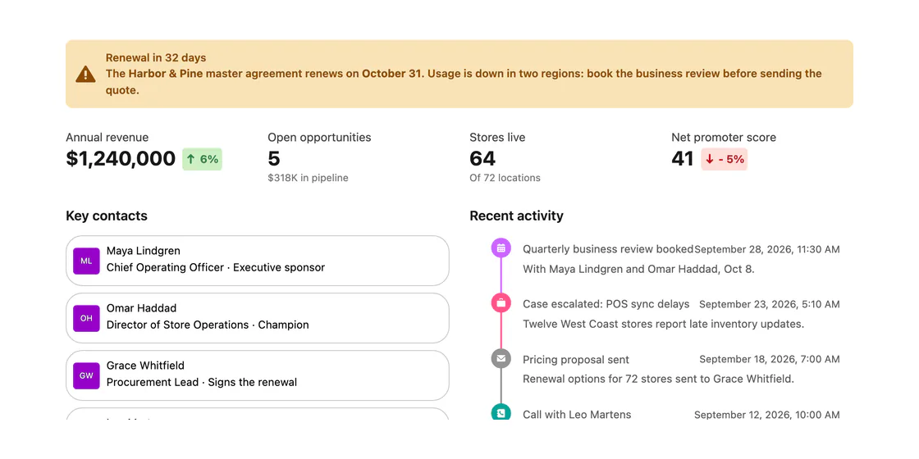The width and height of the screenshot is (919, 459).
Task: Click the 'September 23, 2026, 5:10 AM' timestamp
Action: [x=770, y=304]
